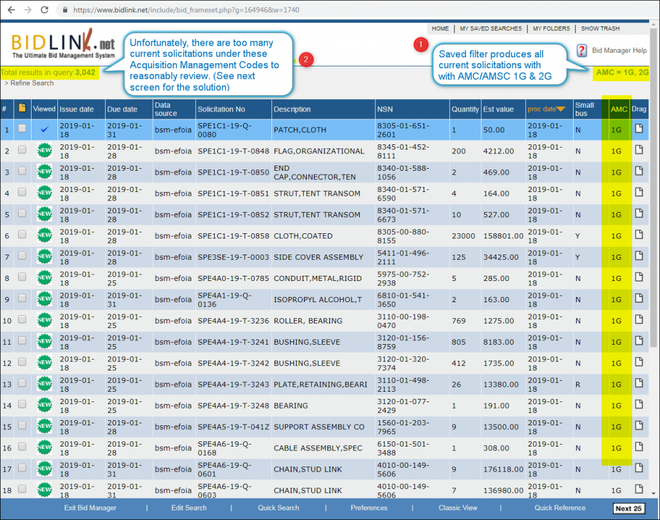The width and height of the screenshot is (660, 520).
Task: Click drag document icon for FLAG,ORGANIZATIONAL row
Action: coord(639,149)
